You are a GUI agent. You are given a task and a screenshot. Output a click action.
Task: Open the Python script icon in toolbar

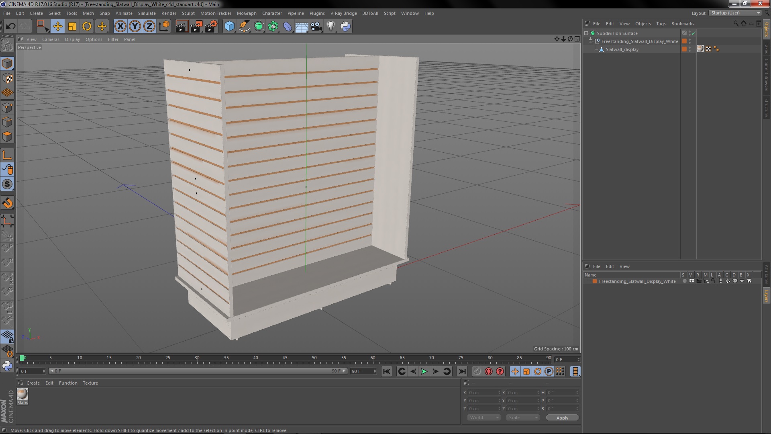345,27
